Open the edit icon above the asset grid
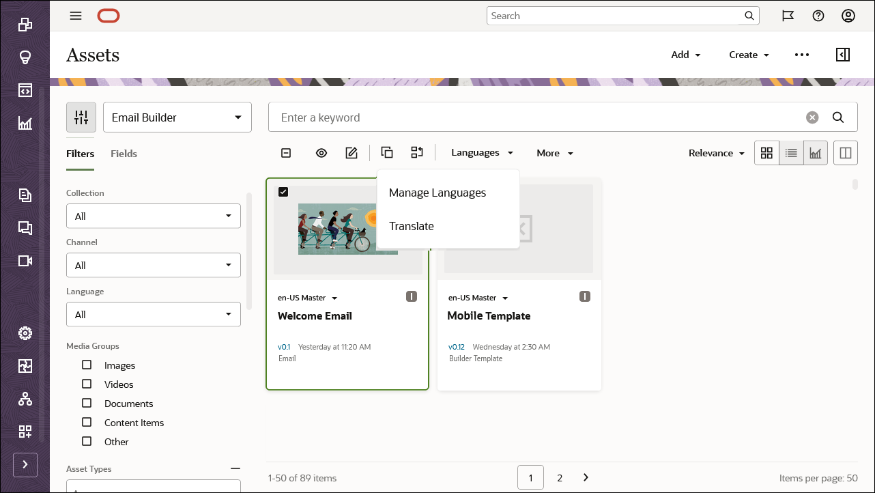The height and width of the screenshot is (493, 875). point(352,152)
